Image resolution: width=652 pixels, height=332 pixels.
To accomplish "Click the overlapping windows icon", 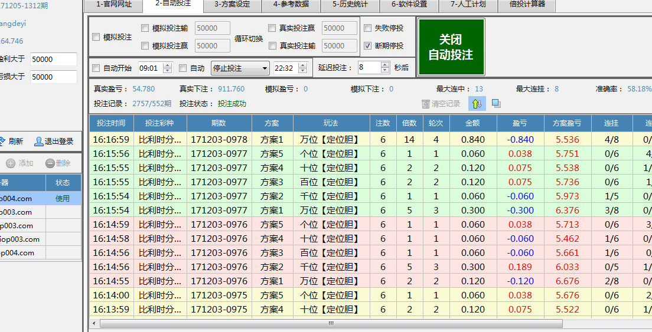I will pyautogui.click(x=496, y=104).
